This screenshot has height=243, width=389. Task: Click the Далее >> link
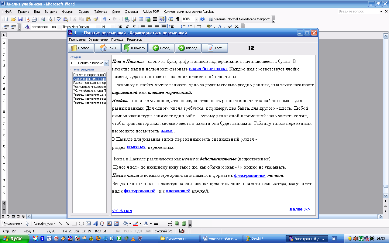(x=300, y=209)
